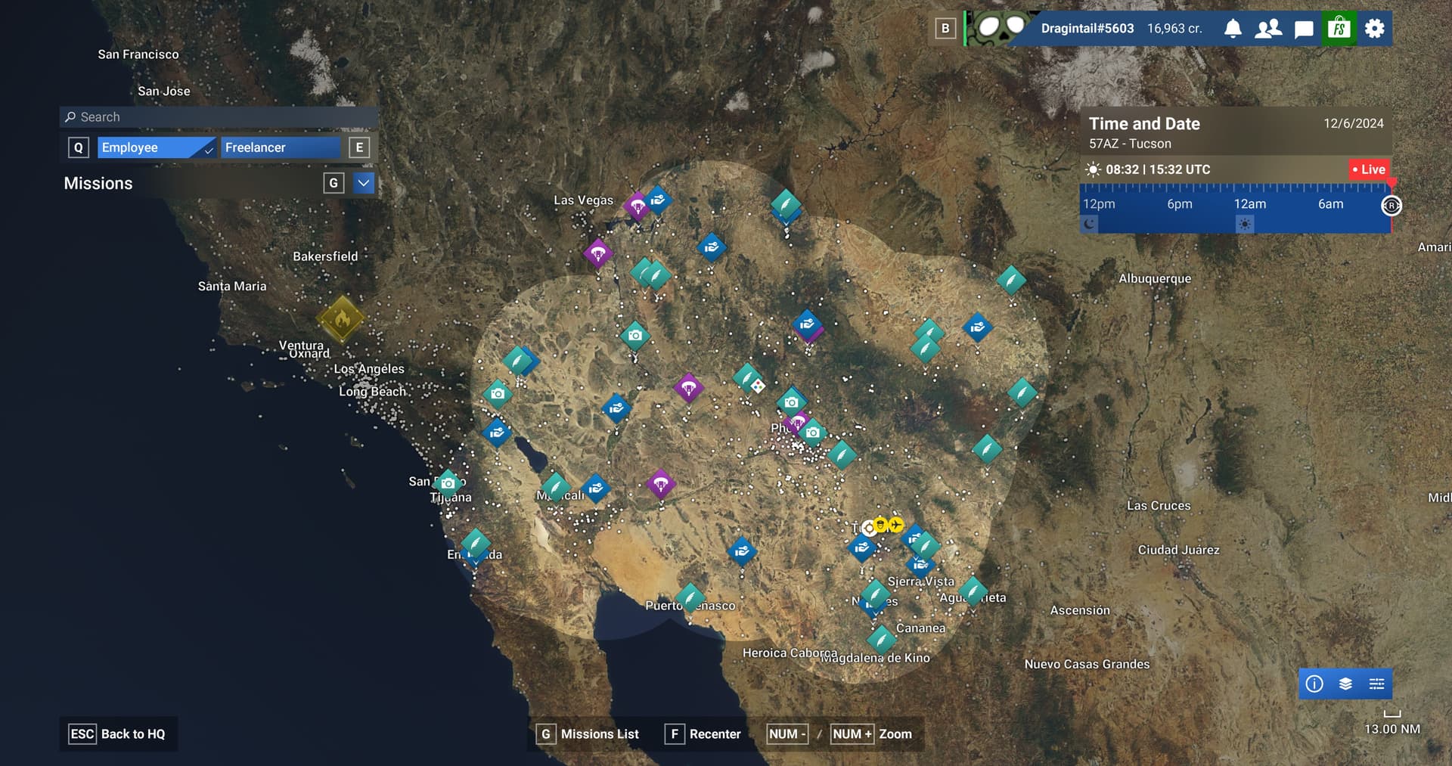Select the teal mission icon over Mexicali

[556, 488]
